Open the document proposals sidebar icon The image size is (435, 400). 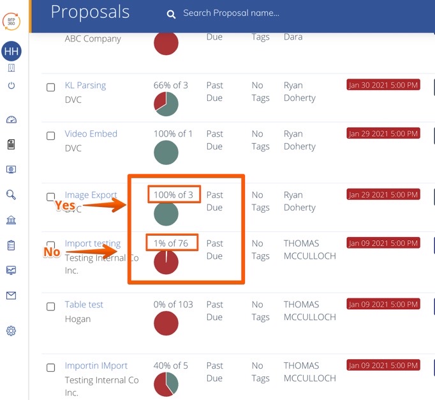[11, 144]
